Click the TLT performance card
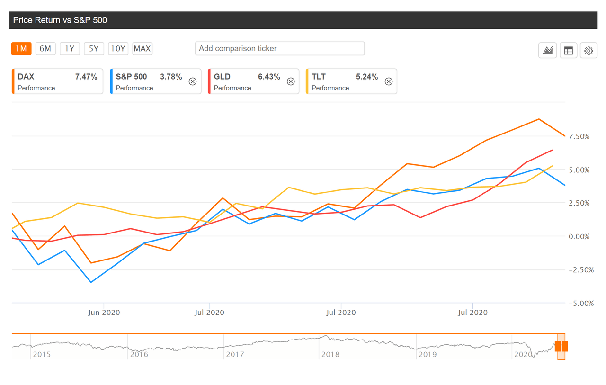The image size is (606, 385). tap(351, 81)
